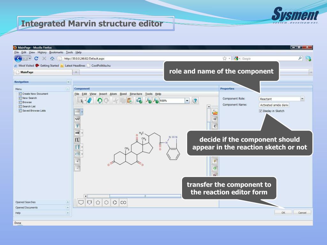327x245 pixels.
Task: Insert the benzene ring template
Action: click(115, 203)
